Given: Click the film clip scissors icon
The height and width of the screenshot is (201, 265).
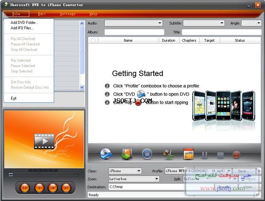Looking at the screenshot, I should pos(168,154).
